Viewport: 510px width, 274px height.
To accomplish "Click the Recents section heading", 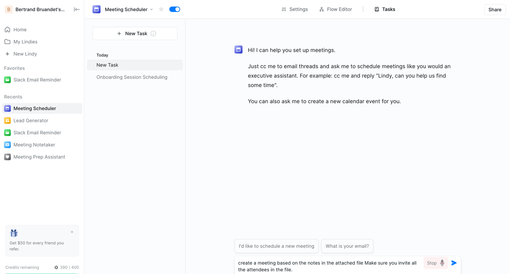I will point(13,97).
